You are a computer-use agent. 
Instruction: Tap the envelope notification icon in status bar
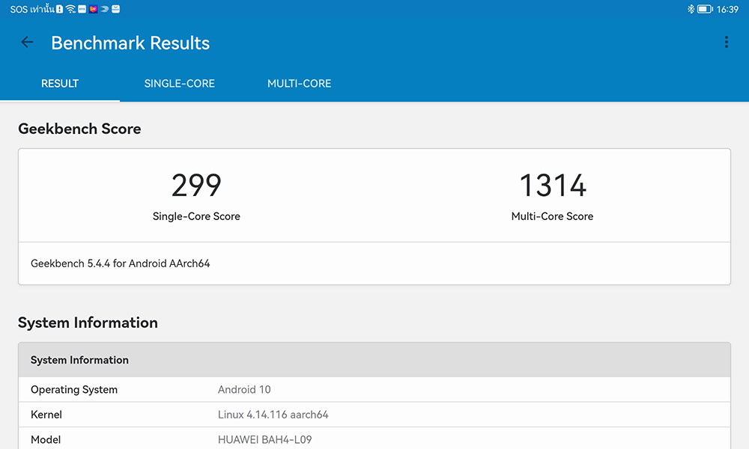click(x=115, y=9)
